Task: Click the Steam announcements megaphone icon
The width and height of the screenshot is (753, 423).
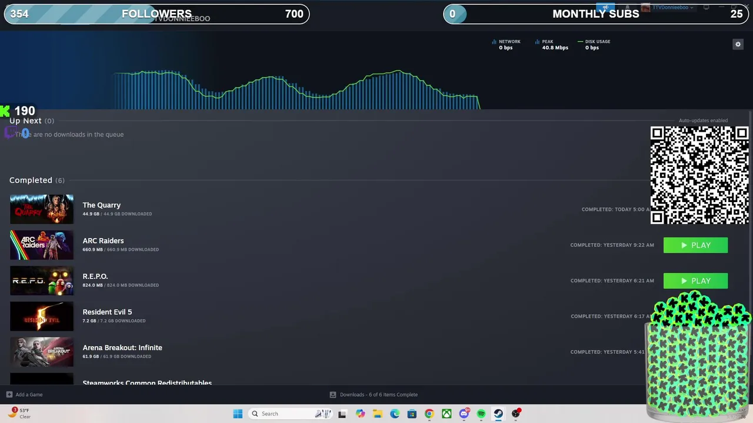Action: [x=605, y=8]
